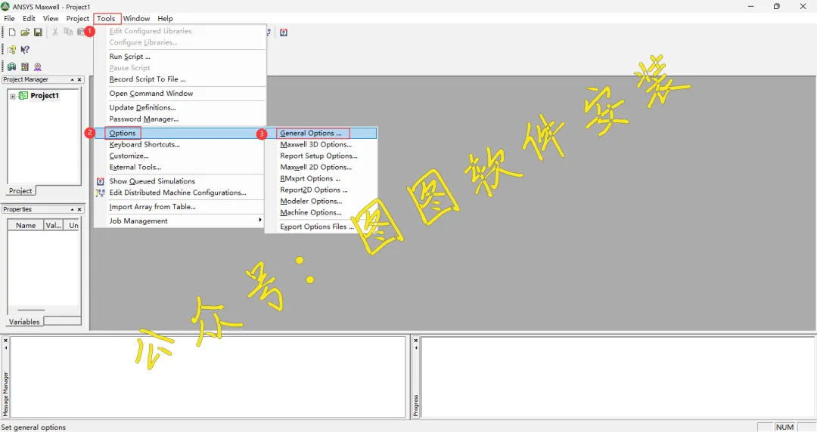
Task: Open the File menu
Action: coord(9,18)
